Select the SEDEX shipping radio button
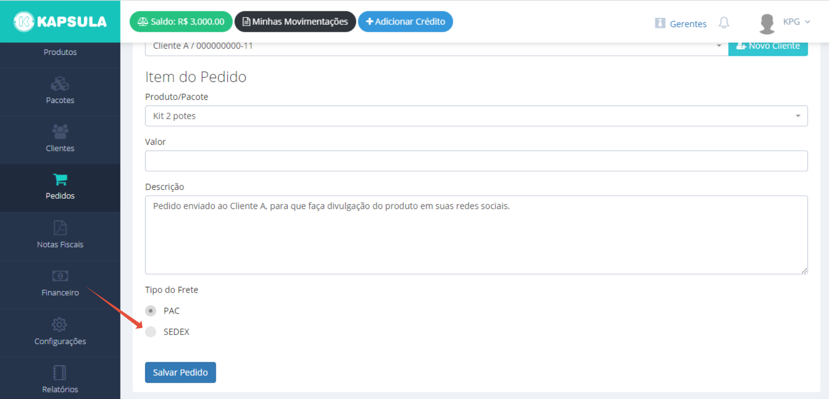This screenshot has width=829, height=399. (x=151, y=332)
